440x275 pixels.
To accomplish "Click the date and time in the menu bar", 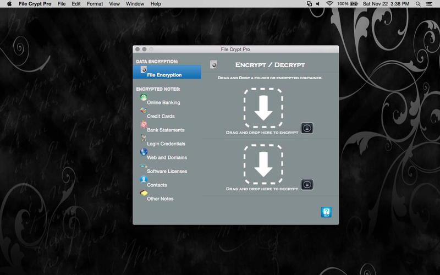I will click(386, 4).
